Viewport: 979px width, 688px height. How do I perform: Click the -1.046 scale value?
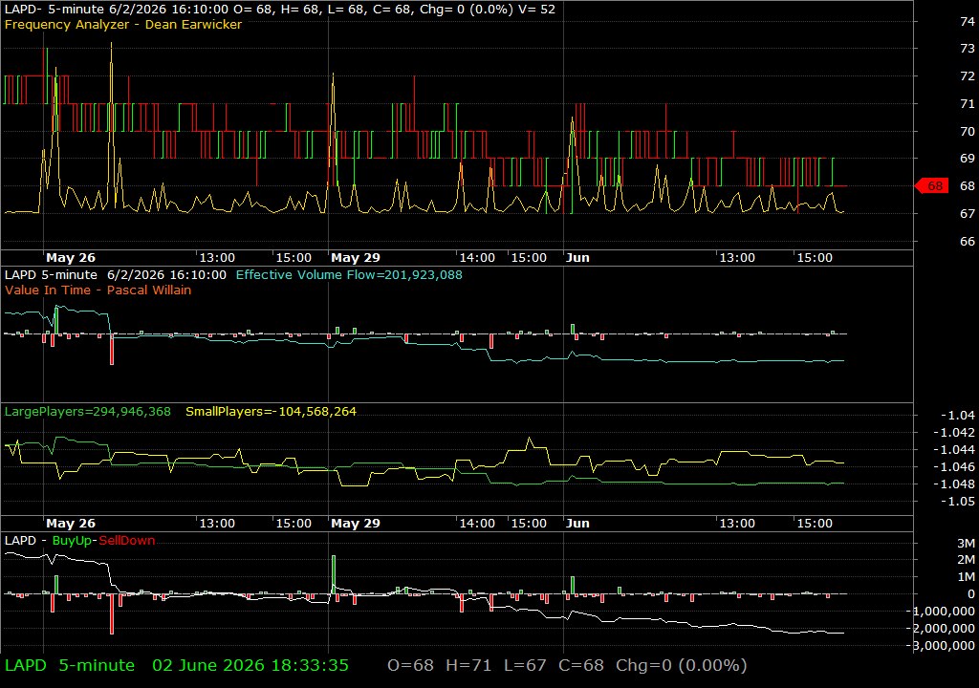(953, 466)
